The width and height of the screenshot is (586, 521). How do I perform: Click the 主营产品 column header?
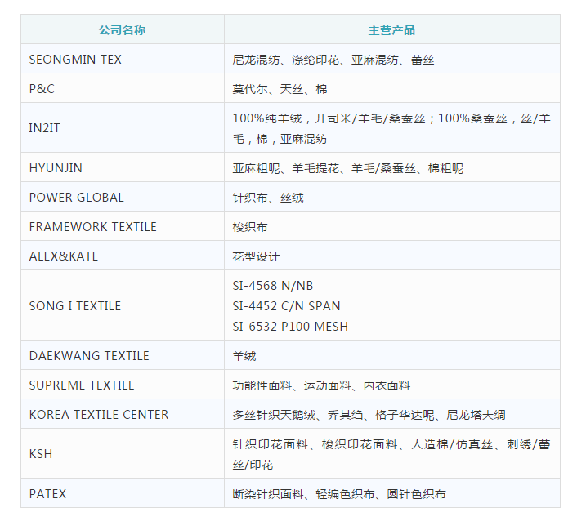[391, 29]
